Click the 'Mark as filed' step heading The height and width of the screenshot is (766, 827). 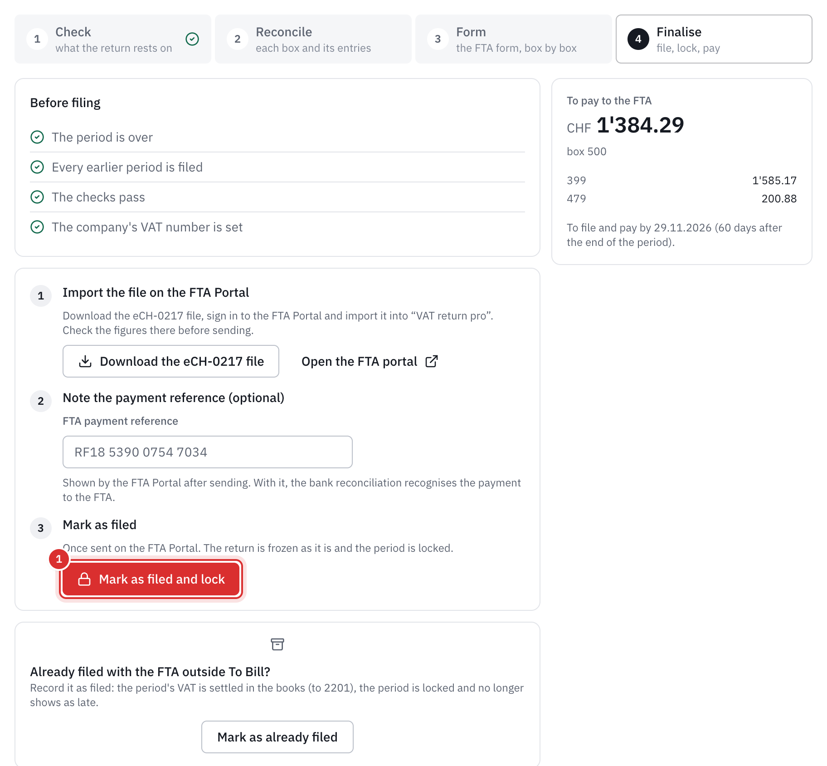click(x=100, y=525)
